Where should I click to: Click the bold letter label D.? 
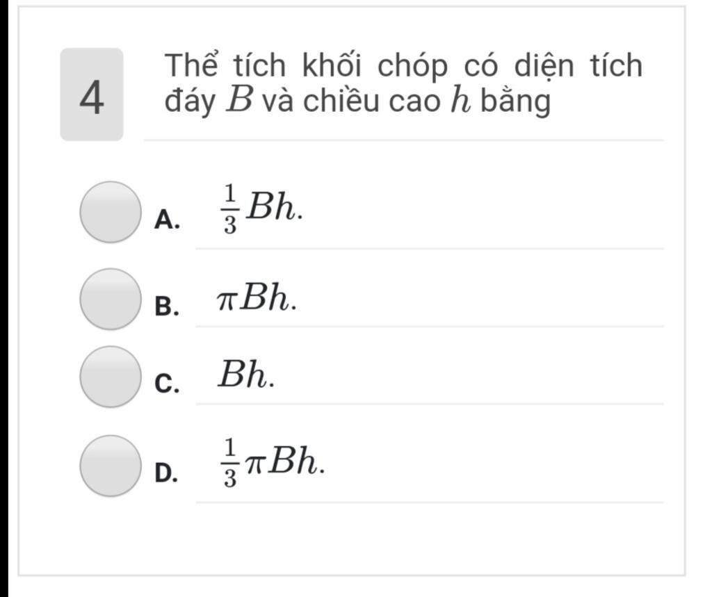click(166, 473)
